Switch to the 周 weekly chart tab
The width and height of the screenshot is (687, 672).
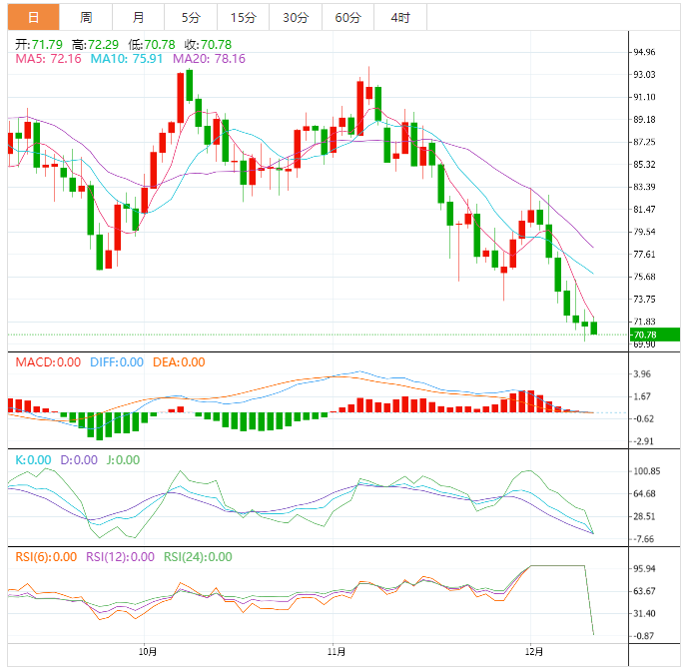86,17
